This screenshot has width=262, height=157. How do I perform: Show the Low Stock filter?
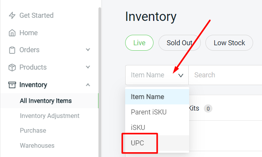click(x=229, y=43)
